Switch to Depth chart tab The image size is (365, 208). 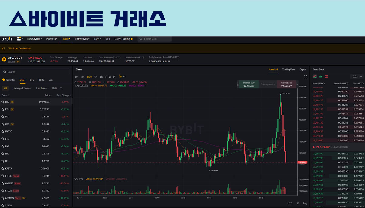pyautogui.click(x=302, y=70)
